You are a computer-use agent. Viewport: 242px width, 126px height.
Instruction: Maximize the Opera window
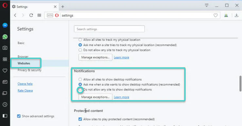227,6
